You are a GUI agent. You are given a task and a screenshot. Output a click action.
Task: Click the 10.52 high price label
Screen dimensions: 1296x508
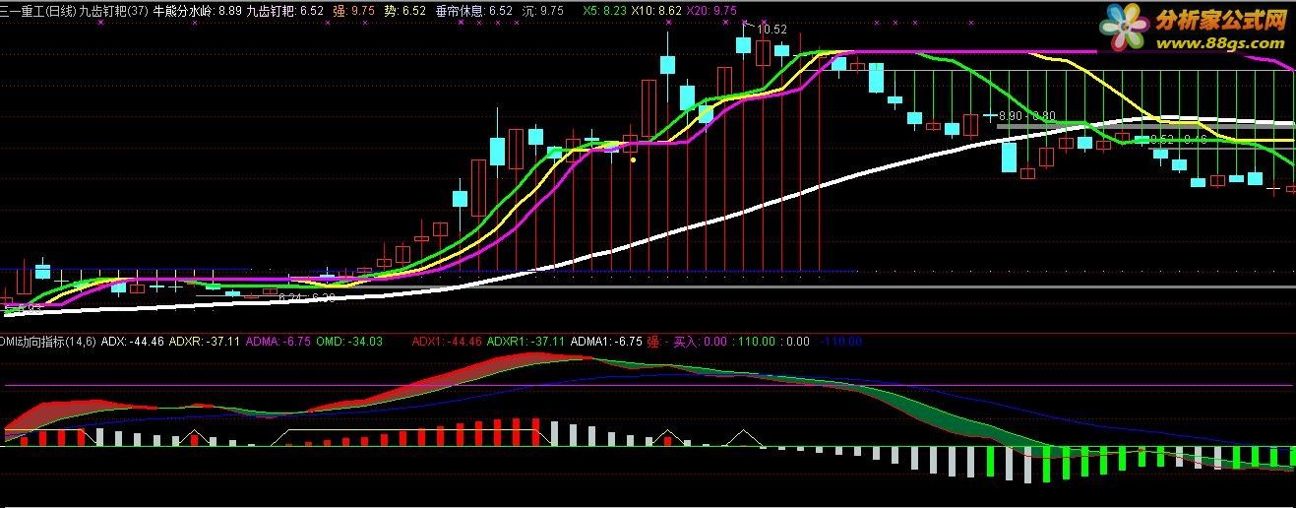pyautogui.click(x=771, y=31)
